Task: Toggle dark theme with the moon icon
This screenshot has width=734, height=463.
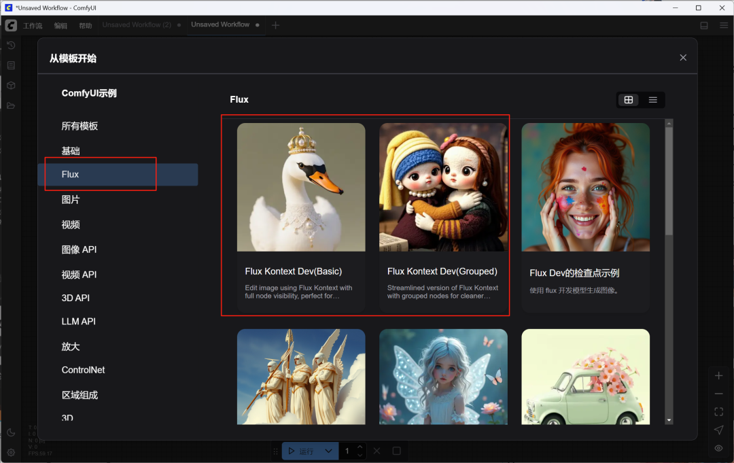Action: (12, 432)
